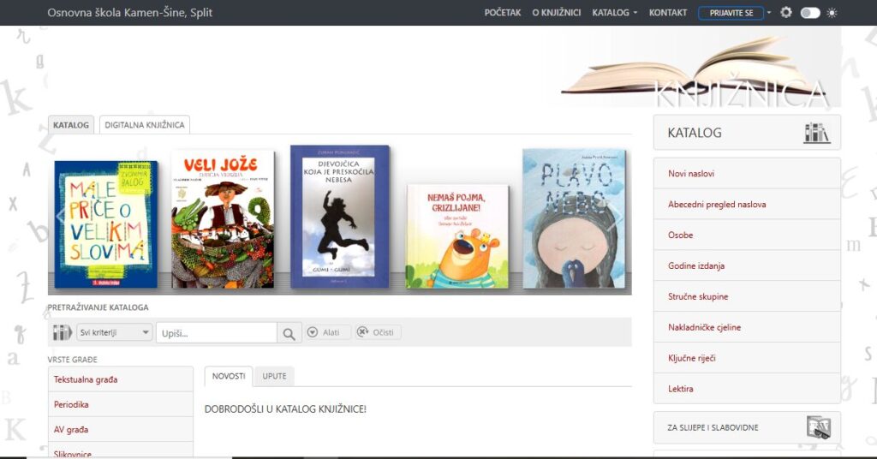
Task: Click the Lektira link in sidebar
Action: 681,389
